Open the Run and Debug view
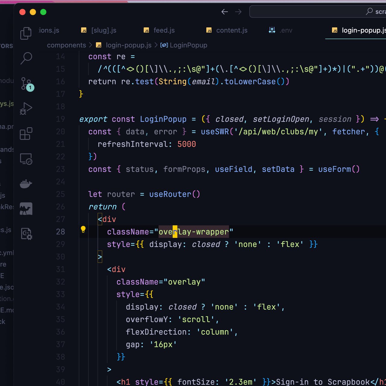 pos(26,109)
